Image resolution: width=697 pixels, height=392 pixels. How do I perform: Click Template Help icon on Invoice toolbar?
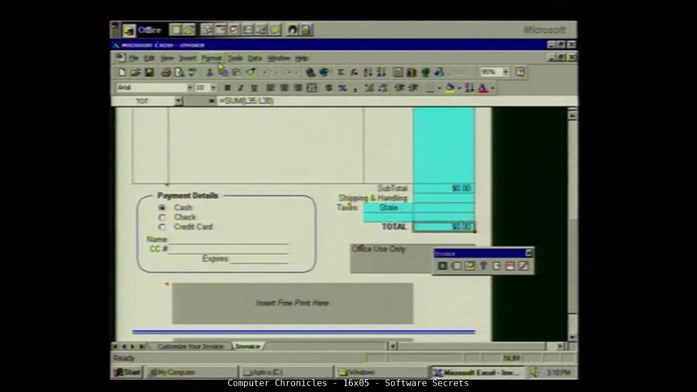click(x=483, y=266)
